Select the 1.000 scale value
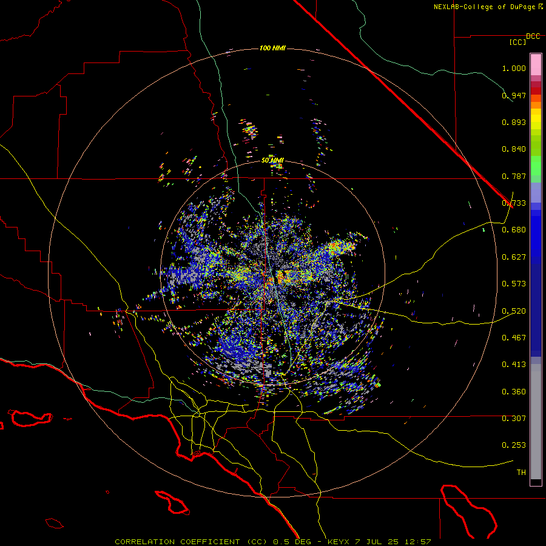 [x=514, y=68]
